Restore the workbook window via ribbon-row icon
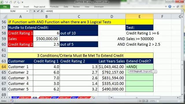 (178, 7)
